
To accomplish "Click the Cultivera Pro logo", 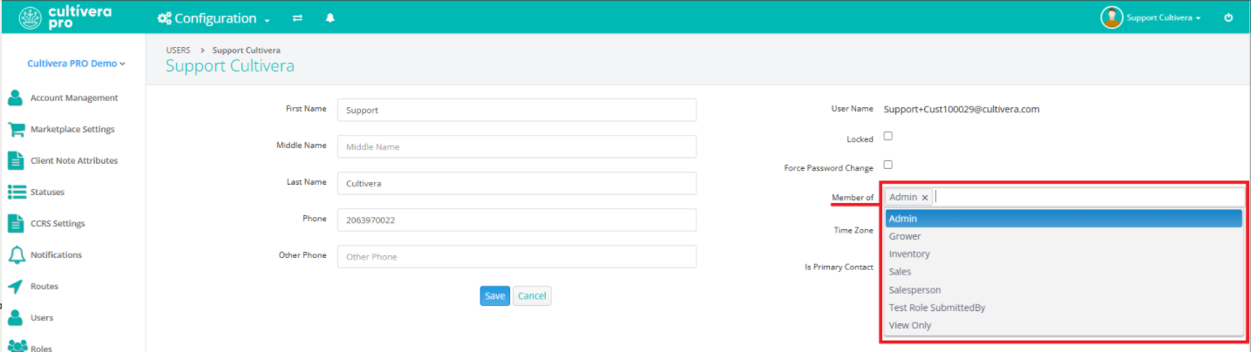I will 65,17.
